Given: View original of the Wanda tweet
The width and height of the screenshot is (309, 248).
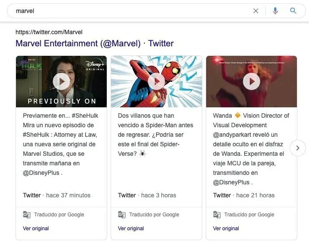Looking at the screenshot, I should pyautogui.click(x=226, y=229).
